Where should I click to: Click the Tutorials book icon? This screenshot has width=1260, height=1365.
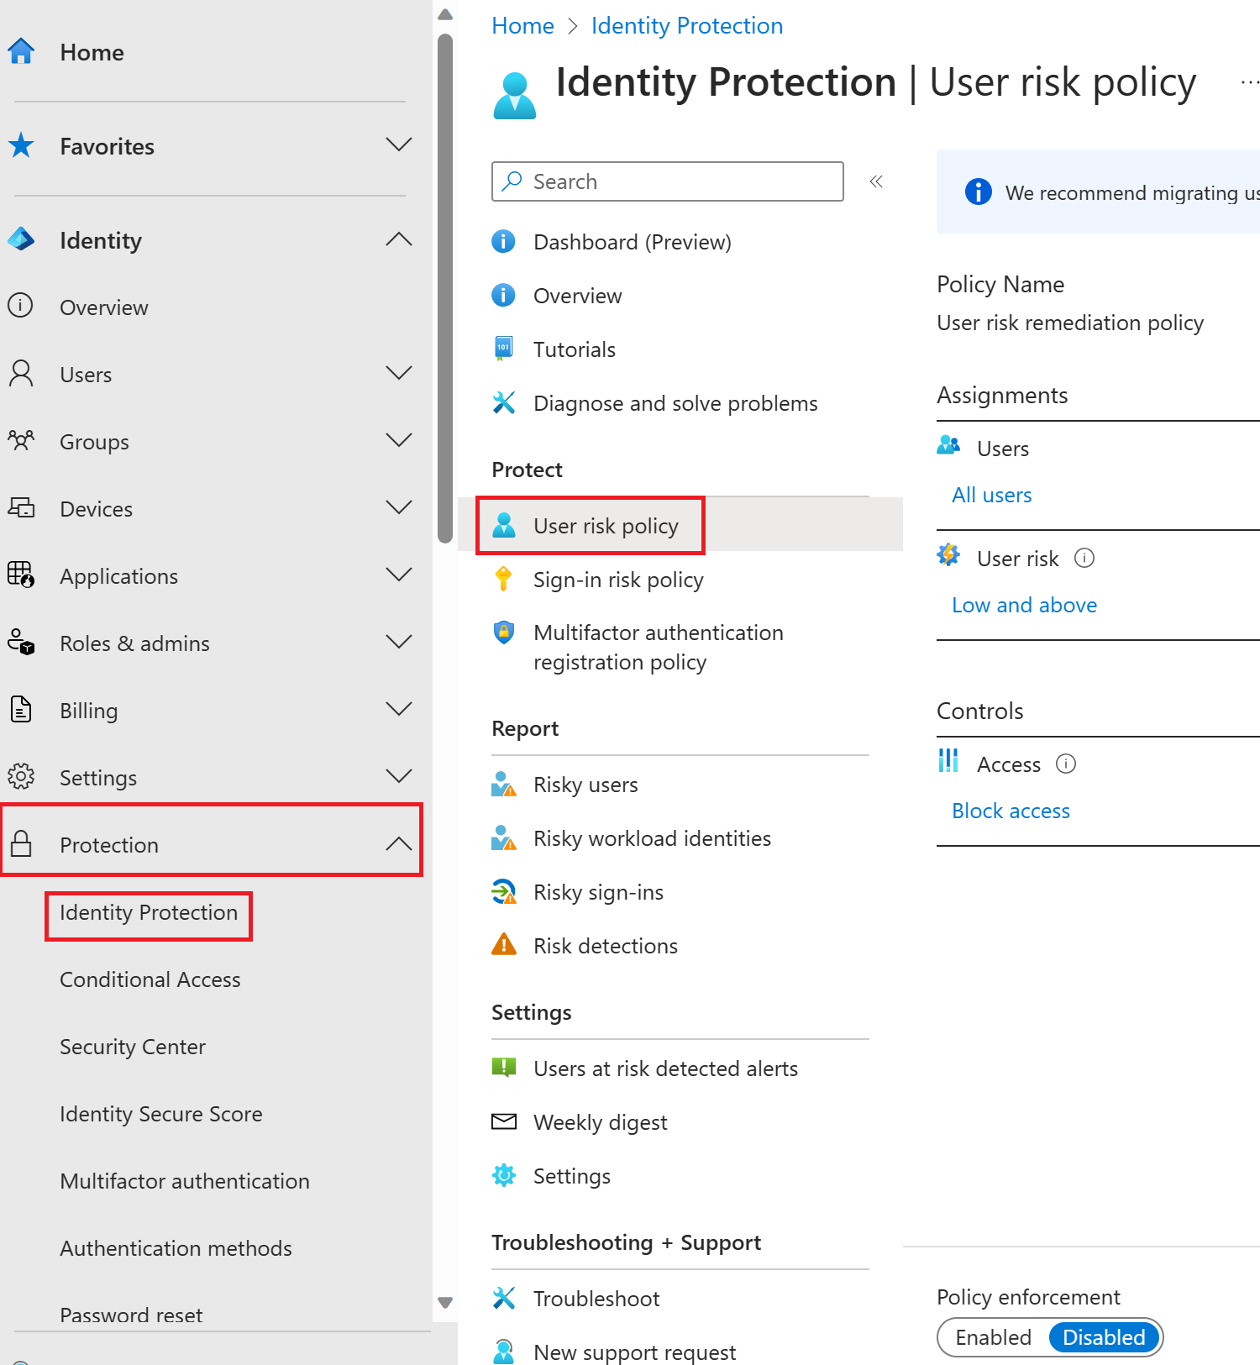[x=503, y=349]
